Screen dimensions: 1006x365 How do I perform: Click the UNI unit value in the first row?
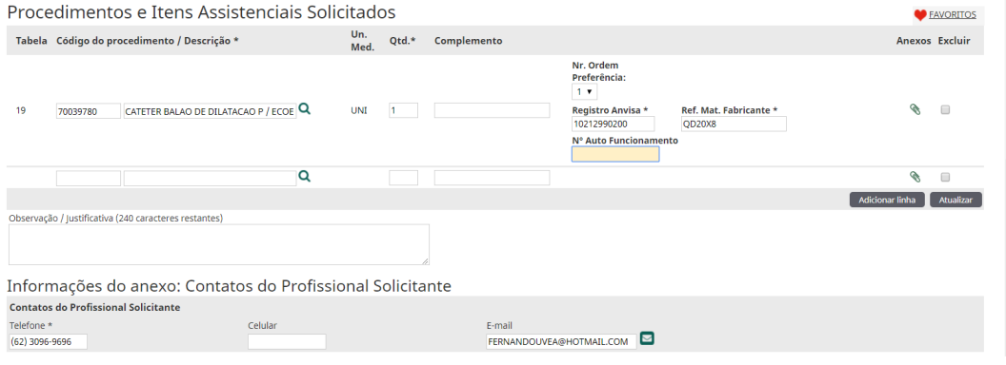(358, 110)
